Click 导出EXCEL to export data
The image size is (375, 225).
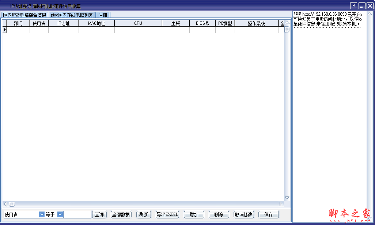(167, 214)
